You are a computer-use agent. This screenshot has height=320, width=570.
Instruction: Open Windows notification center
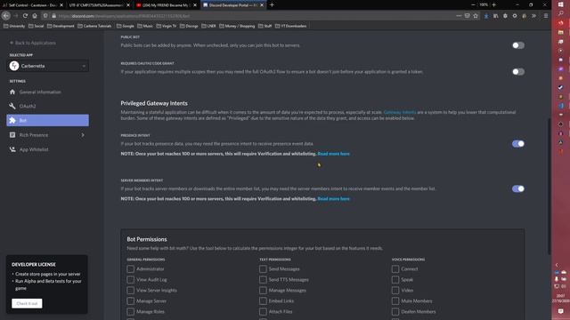[x=561, y=311]
